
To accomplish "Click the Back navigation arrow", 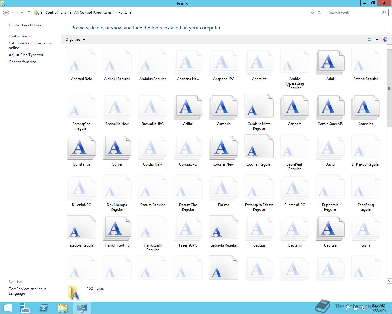I will coord(6,13).
